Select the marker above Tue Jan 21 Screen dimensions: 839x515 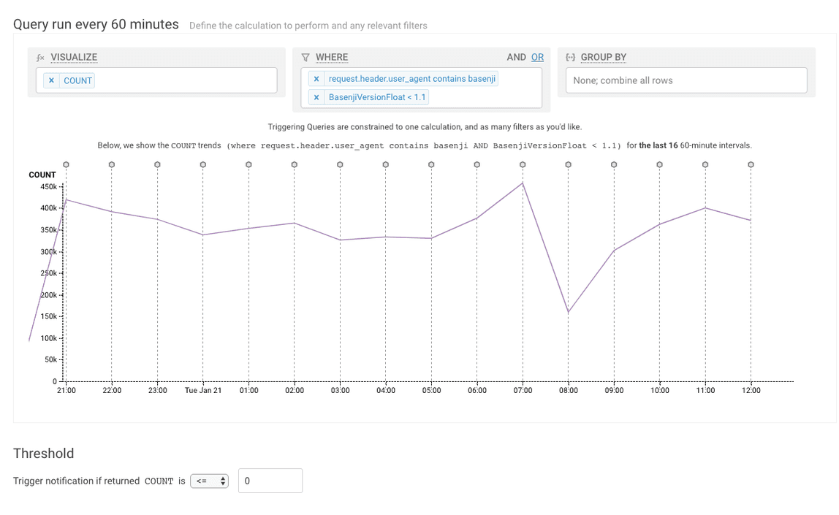point(202,164)
